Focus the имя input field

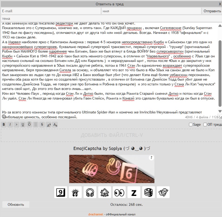[151, 11]
